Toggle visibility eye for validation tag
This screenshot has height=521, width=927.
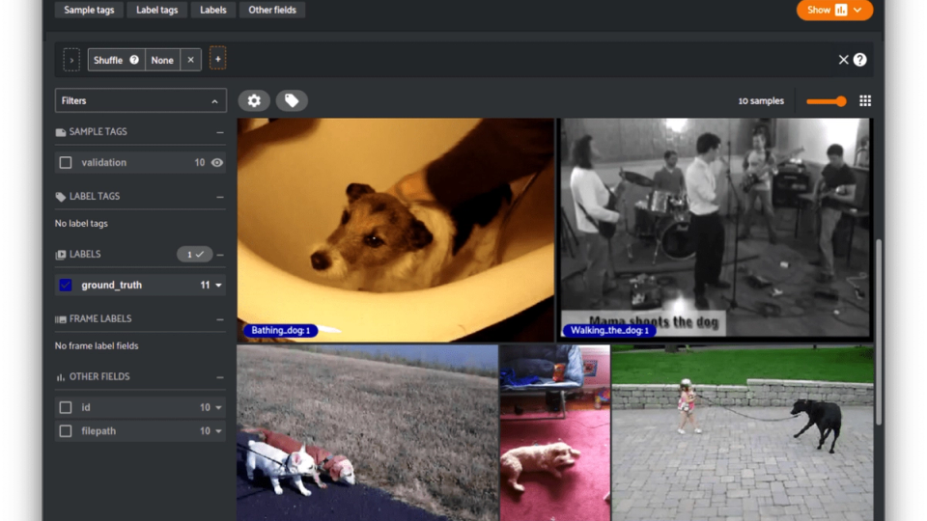pos(217,162)
